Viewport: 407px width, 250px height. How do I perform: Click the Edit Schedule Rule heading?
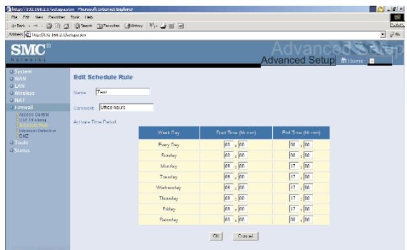(x=103, y=77)
